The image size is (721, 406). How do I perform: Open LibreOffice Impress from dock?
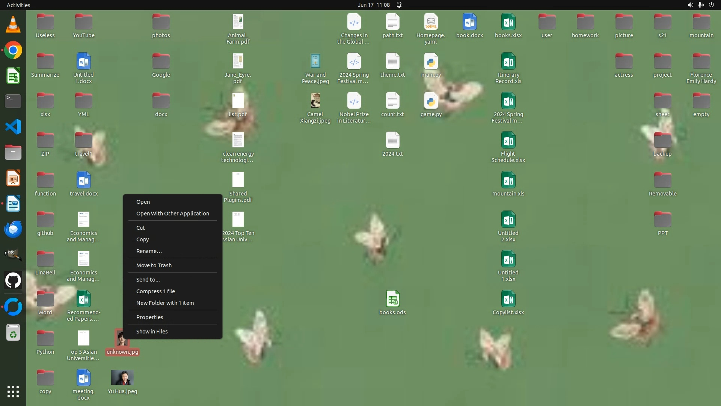pos(13,178)
